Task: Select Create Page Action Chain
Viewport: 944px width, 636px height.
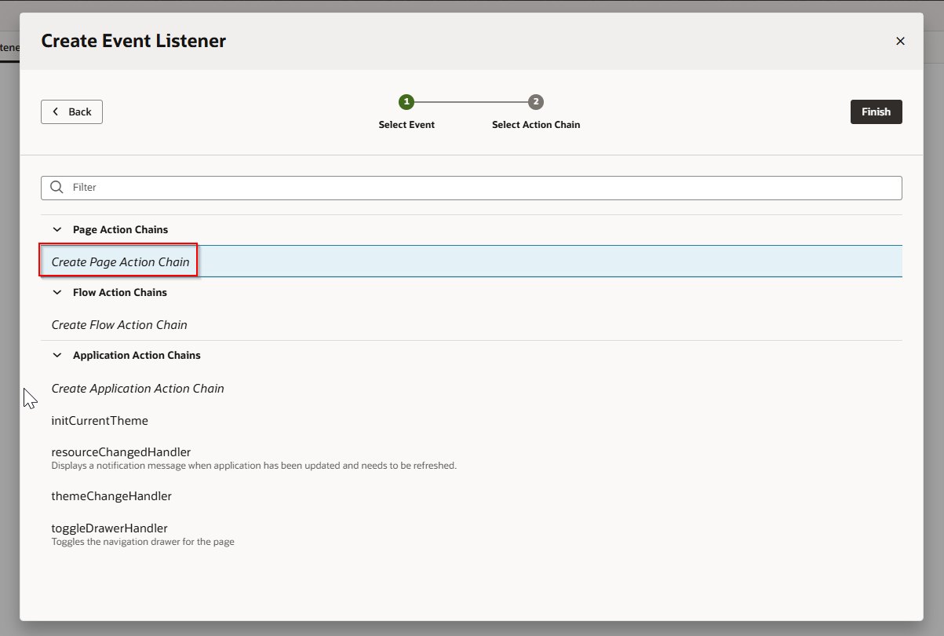Action: 120,261
